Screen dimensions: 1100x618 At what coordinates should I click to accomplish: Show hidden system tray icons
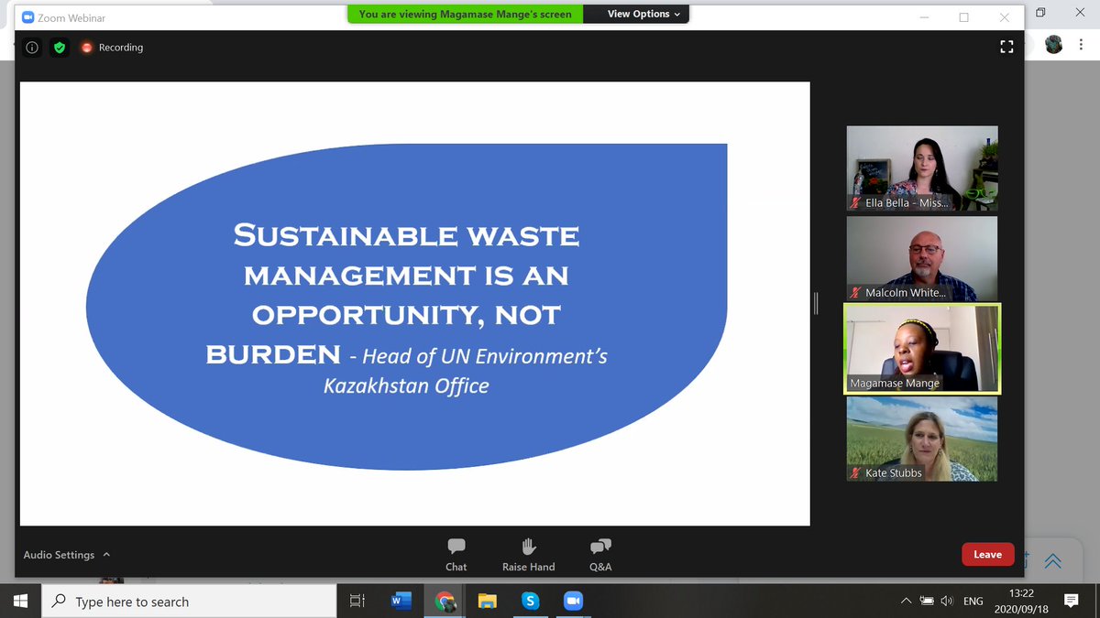point(906,602)
